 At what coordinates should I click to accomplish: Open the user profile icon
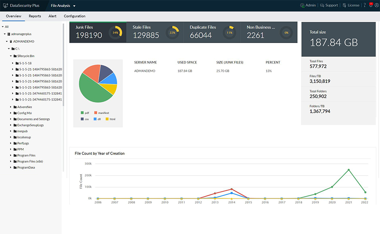pyautogui.click(x=376, y=5)
